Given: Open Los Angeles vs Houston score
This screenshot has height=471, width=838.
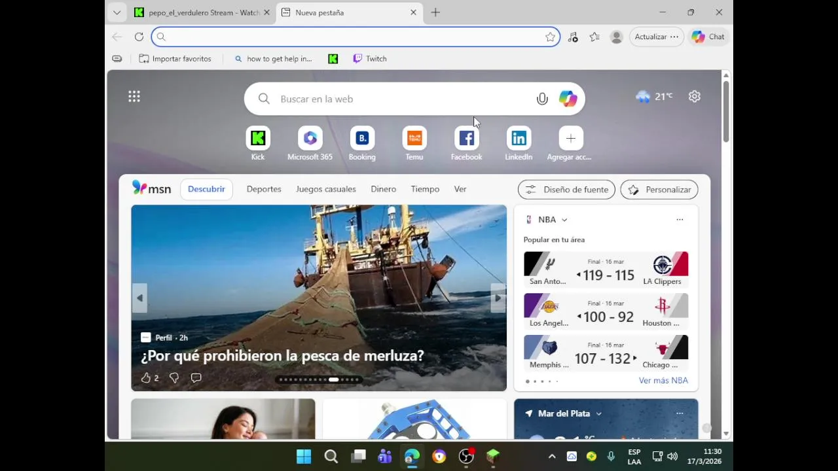Looking at the screenshot, I should click(606, 311).
